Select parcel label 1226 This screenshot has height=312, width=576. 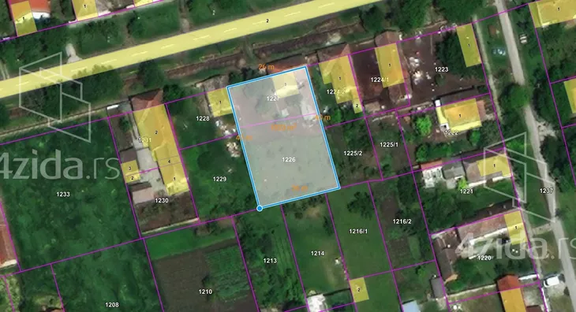[x=289, y=159]
